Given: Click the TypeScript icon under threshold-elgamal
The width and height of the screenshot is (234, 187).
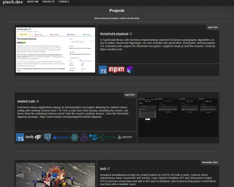Looking at the screenshot, I should (103, 70).
